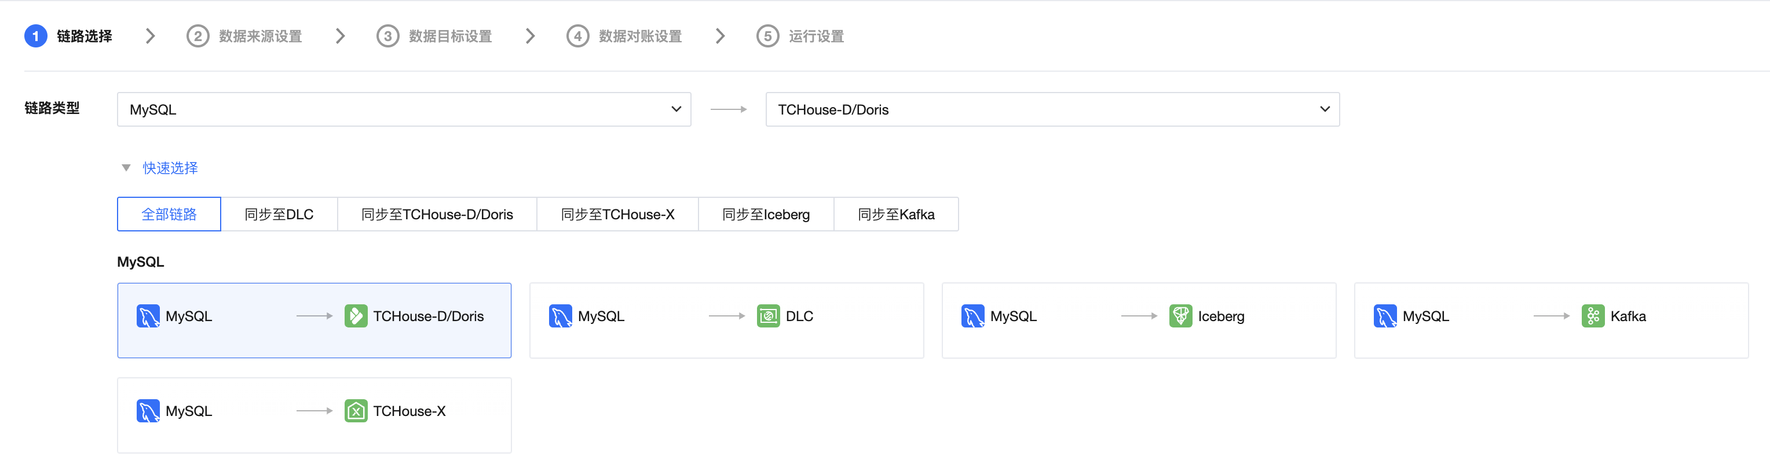Choose the MySQL to DLC link card

coord(726,321)
